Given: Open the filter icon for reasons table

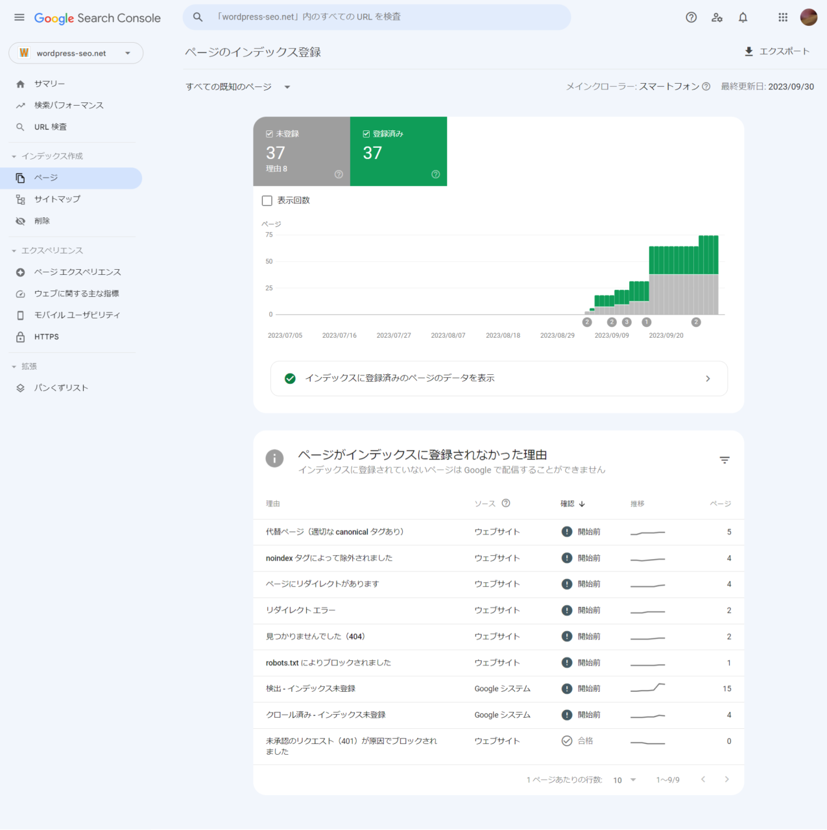Looking at the screenshot, I should tap(725, 460).
